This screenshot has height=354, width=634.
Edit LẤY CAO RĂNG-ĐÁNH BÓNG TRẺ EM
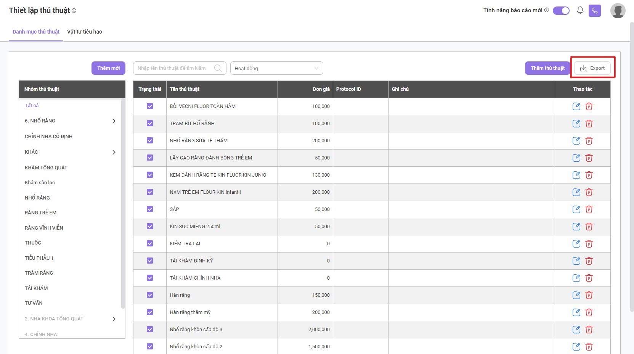coord(576,158)
